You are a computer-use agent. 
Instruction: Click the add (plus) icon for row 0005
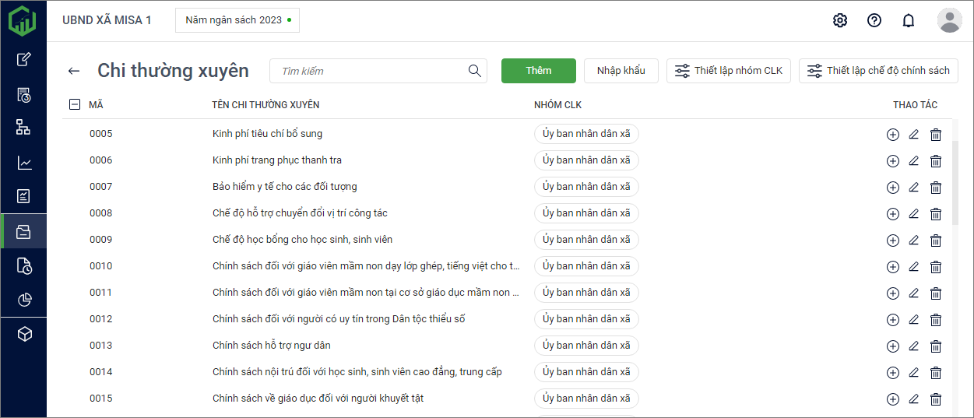[x=892, y=135]
